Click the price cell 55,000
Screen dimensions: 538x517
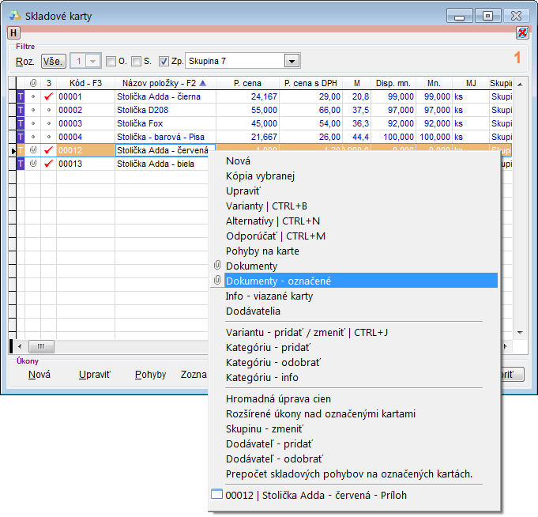coord(247,110)
